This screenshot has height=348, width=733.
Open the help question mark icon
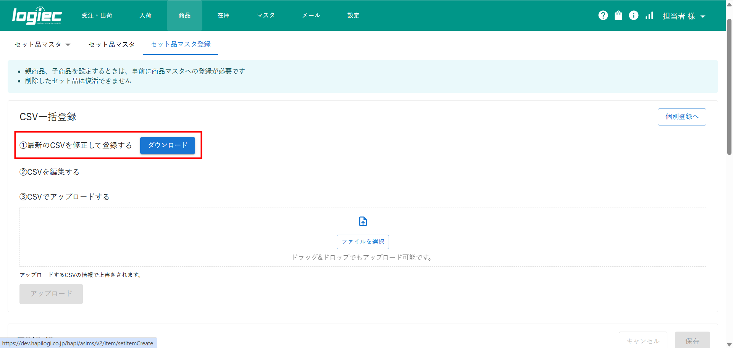[x=603, y=15]
